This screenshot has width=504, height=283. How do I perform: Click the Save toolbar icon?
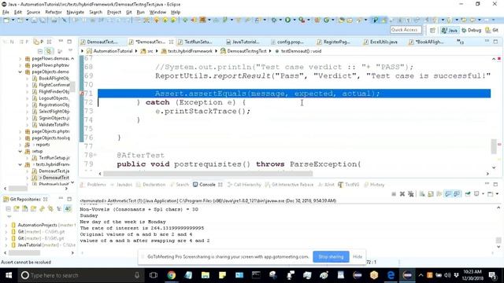point(34,20)
